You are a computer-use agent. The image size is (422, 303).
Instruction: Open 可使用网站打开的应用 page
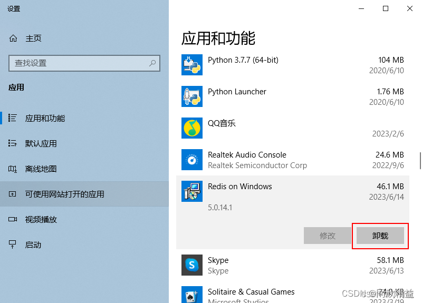click(x=84, y=194)
